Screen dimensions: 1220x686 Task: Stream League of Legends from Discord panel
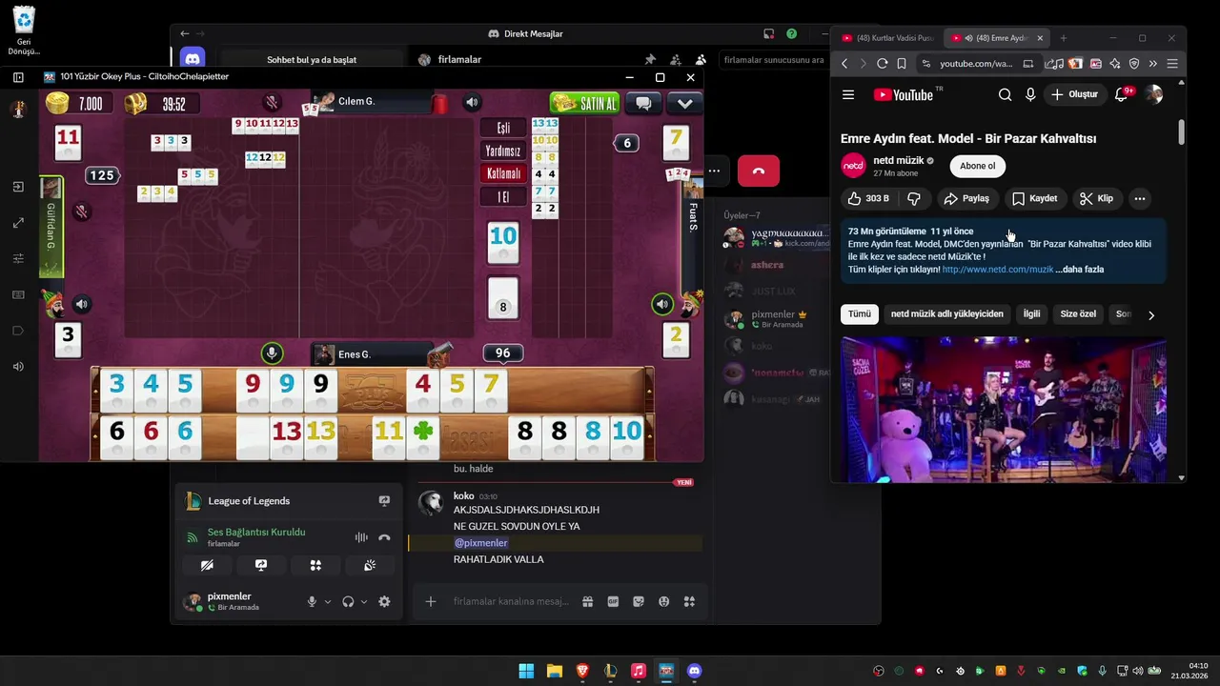pyautogui.click(x=384, y=500)
